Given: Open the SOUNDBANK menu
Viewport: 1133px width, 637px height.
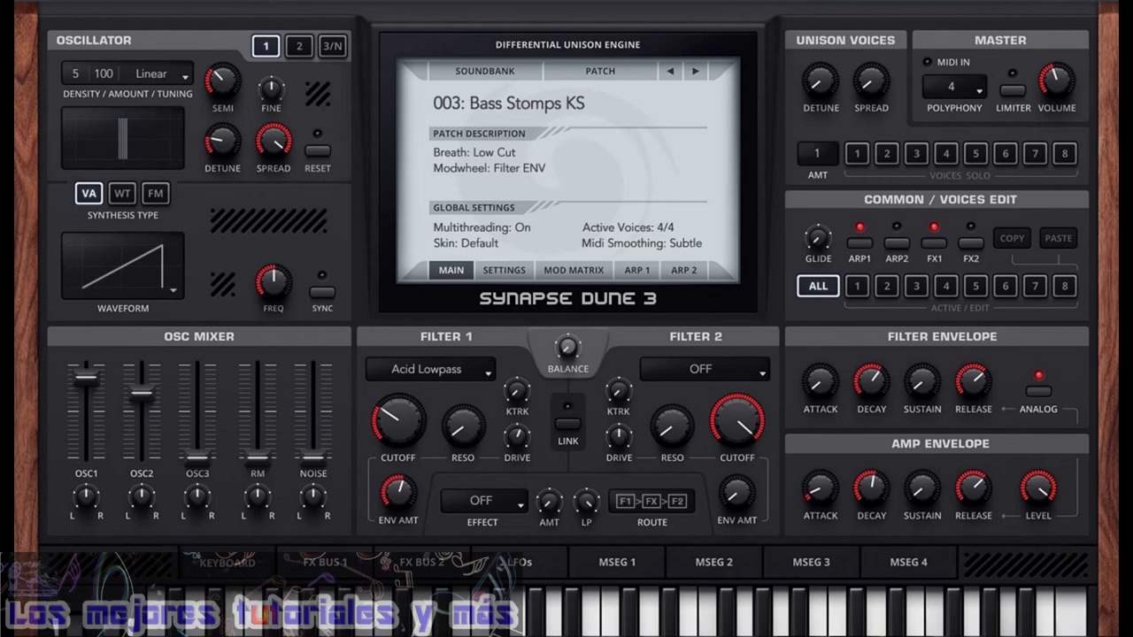Looking at the screenshot, I should 485,71.
